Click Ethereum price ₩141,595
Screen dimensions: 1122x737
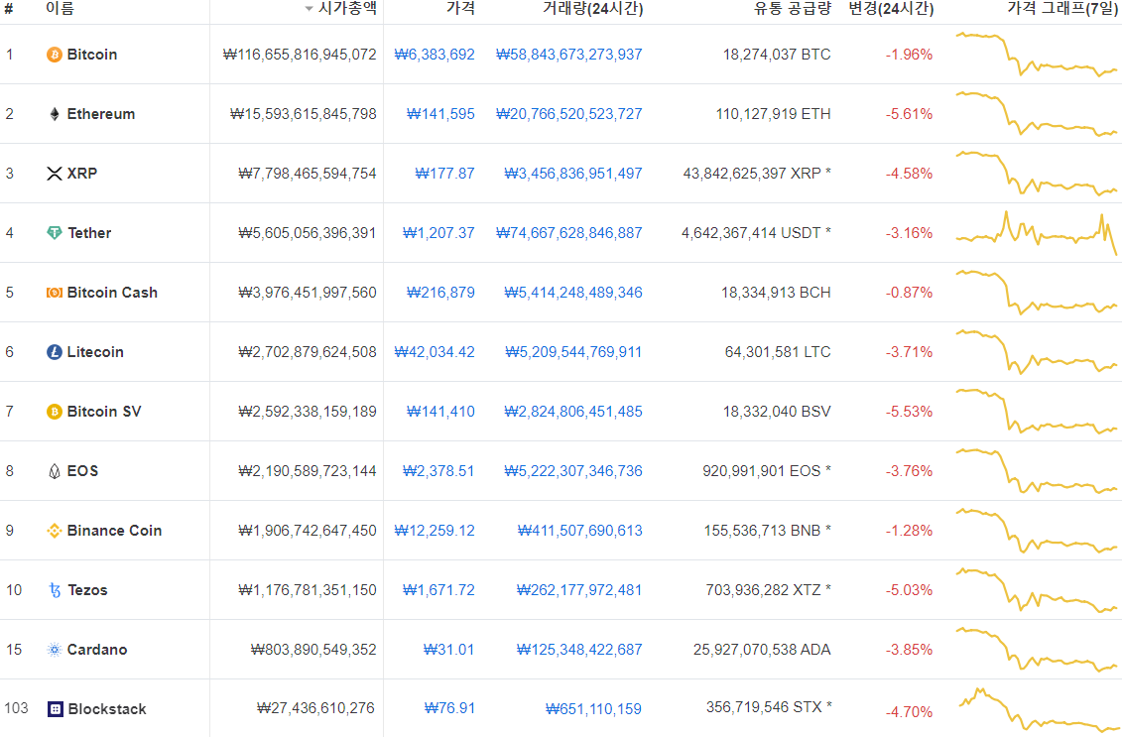440,114
